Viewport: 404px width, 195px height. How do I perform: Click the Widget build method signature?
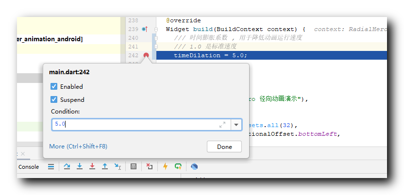coord(236,29)
